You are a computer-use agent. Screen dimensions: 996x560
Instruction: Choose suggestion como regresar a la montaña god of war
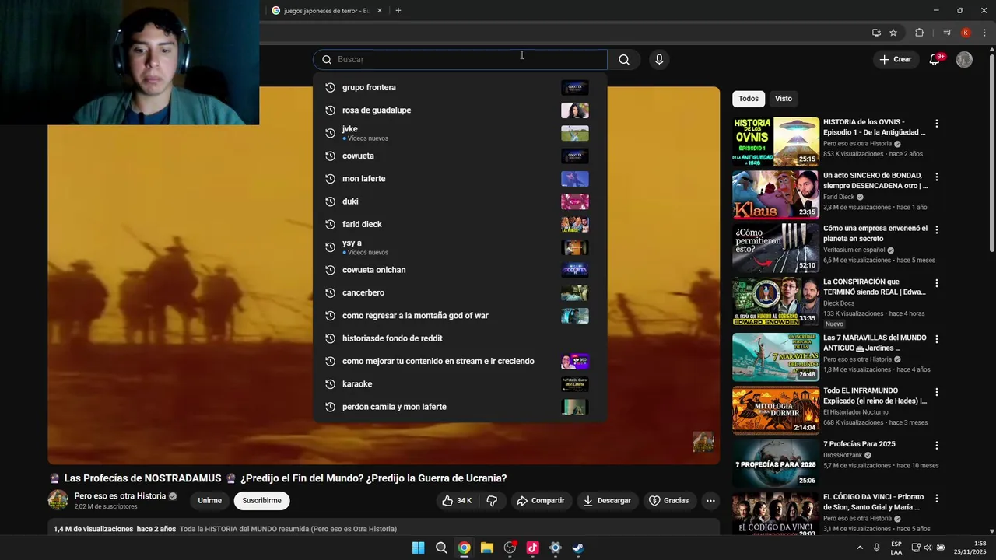pos(460,316)
